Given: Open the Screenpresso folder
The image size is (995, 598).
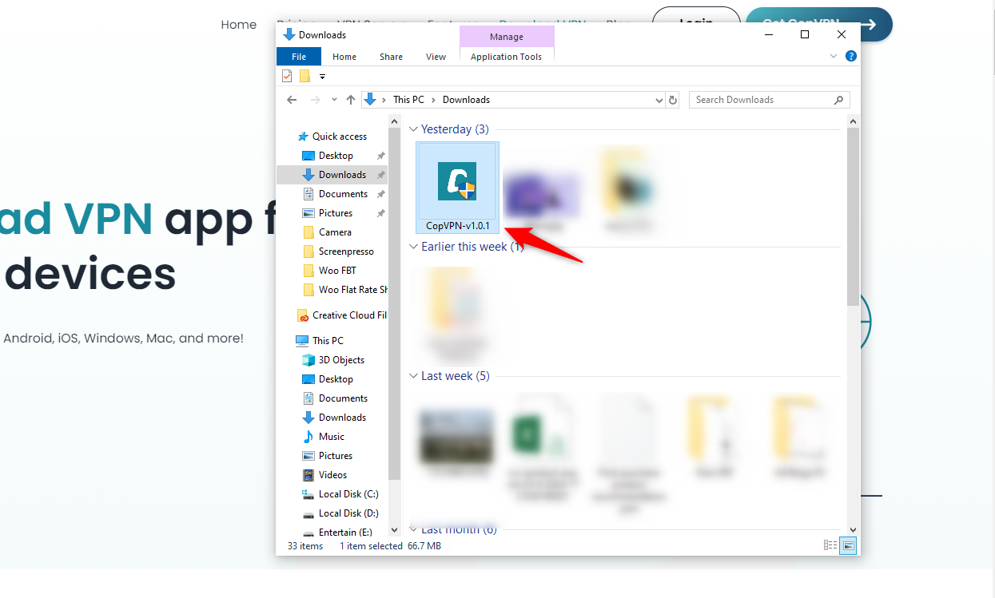Looking at the screenshot, I should 346,251.
